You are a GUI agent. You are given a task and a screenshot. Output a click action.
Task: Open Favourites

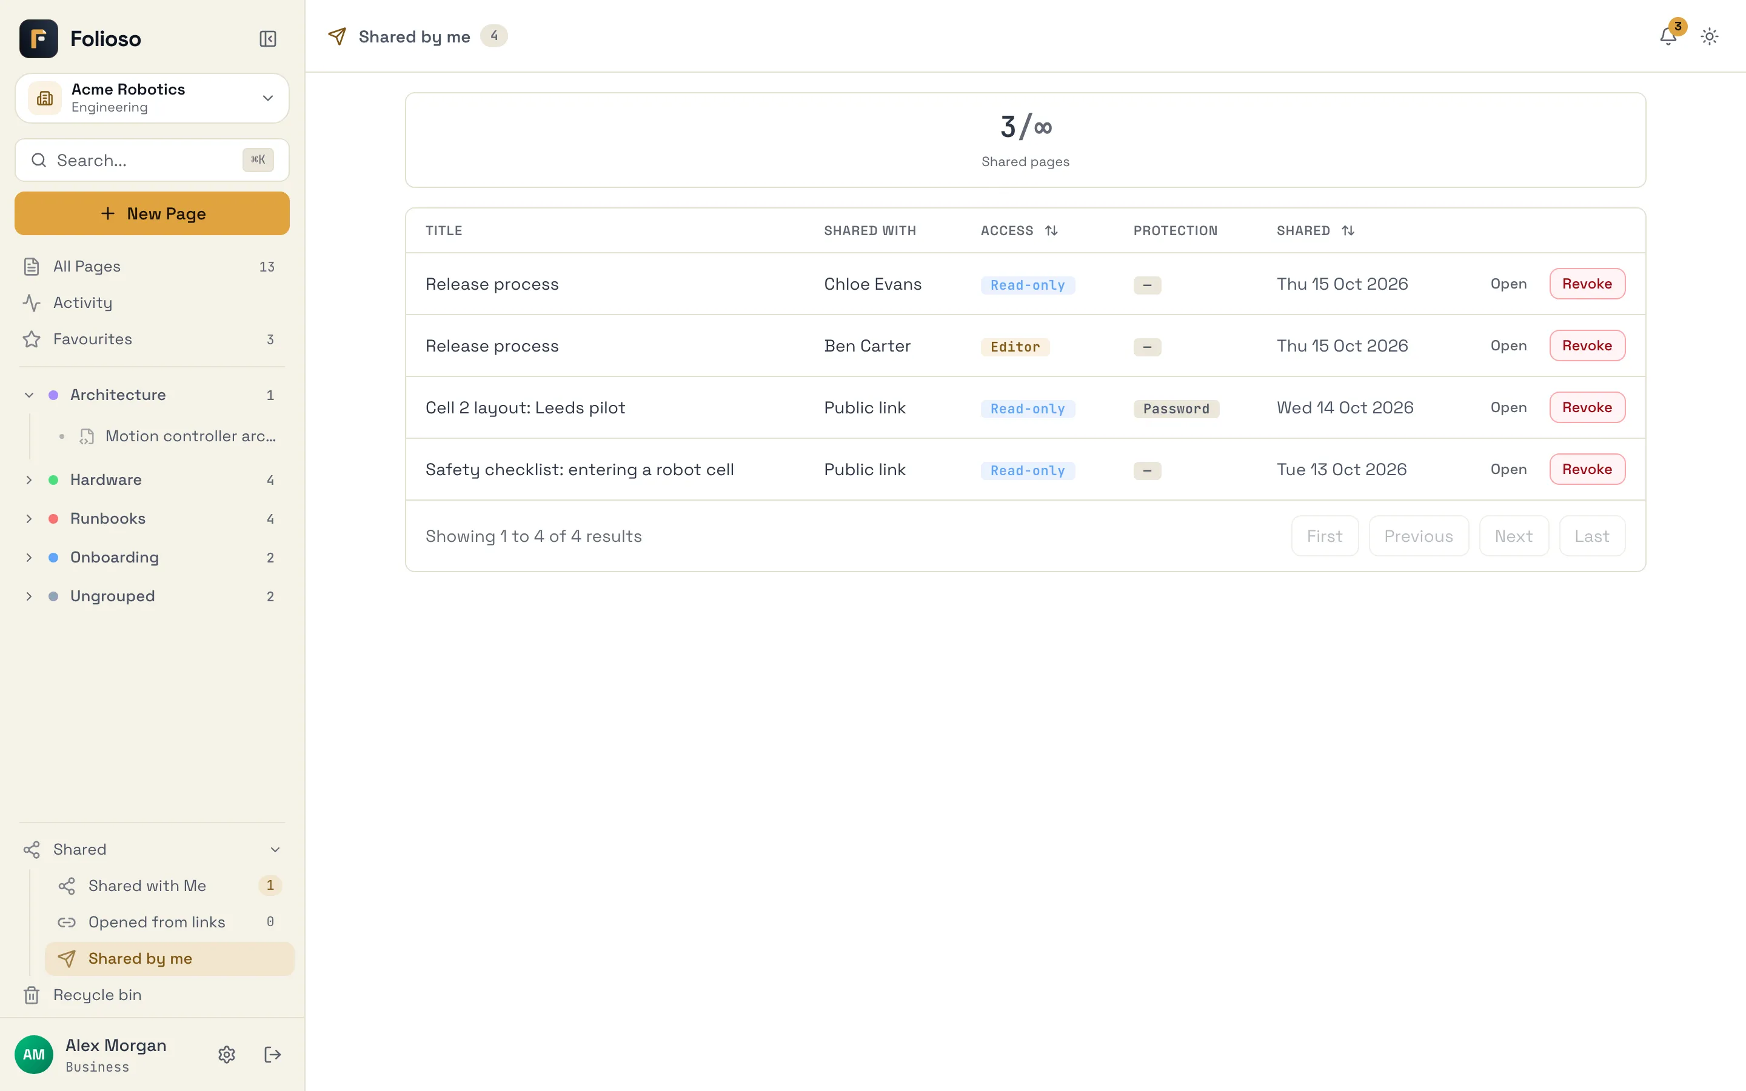[x=152, y=339]
